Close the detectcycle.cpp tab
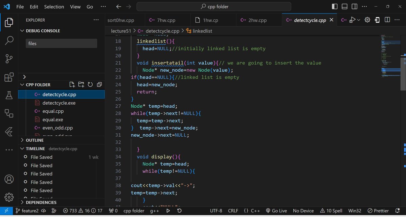Screen dimensions: 406x217 point(332,20)
